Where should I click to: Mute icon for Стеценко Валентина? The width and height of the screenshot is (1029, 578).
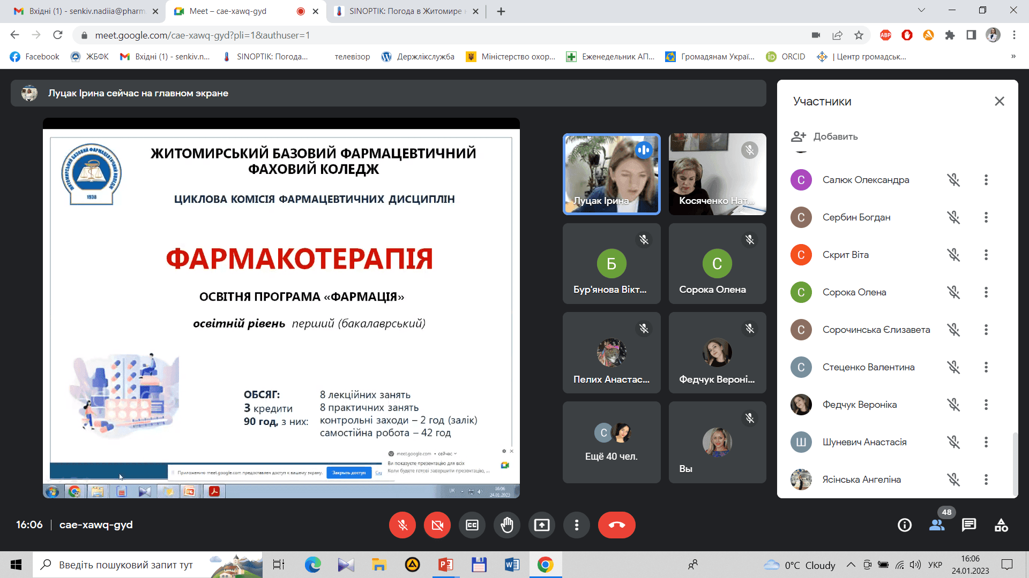(x=953, y=367)
